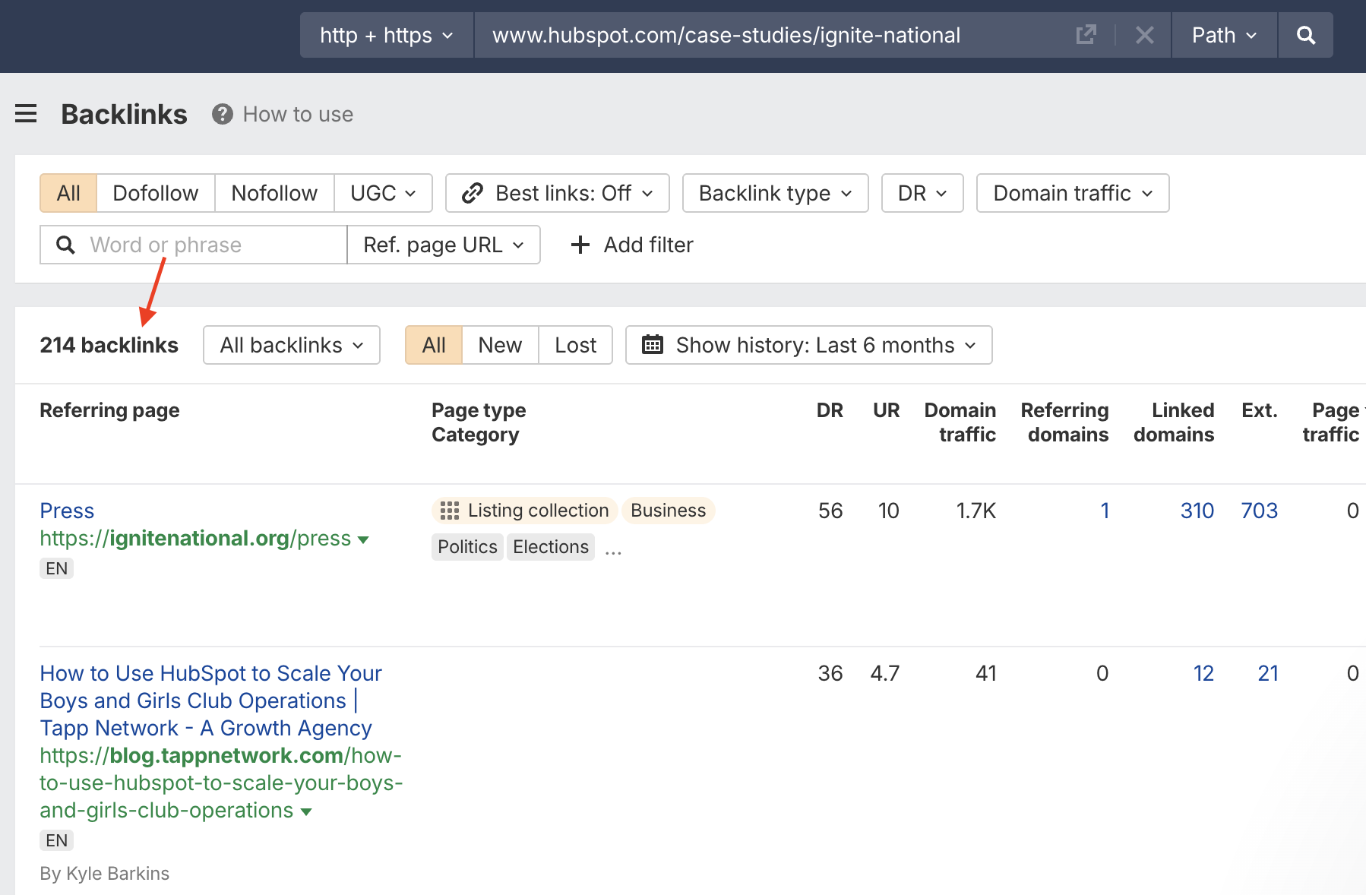Click the Word or phrase search field
This screenshot has height=895, width=1366.
194,245
